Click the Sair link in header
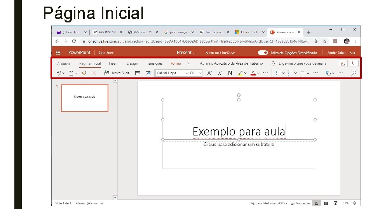This screenshot has width=373, height=209. [352, 53]
